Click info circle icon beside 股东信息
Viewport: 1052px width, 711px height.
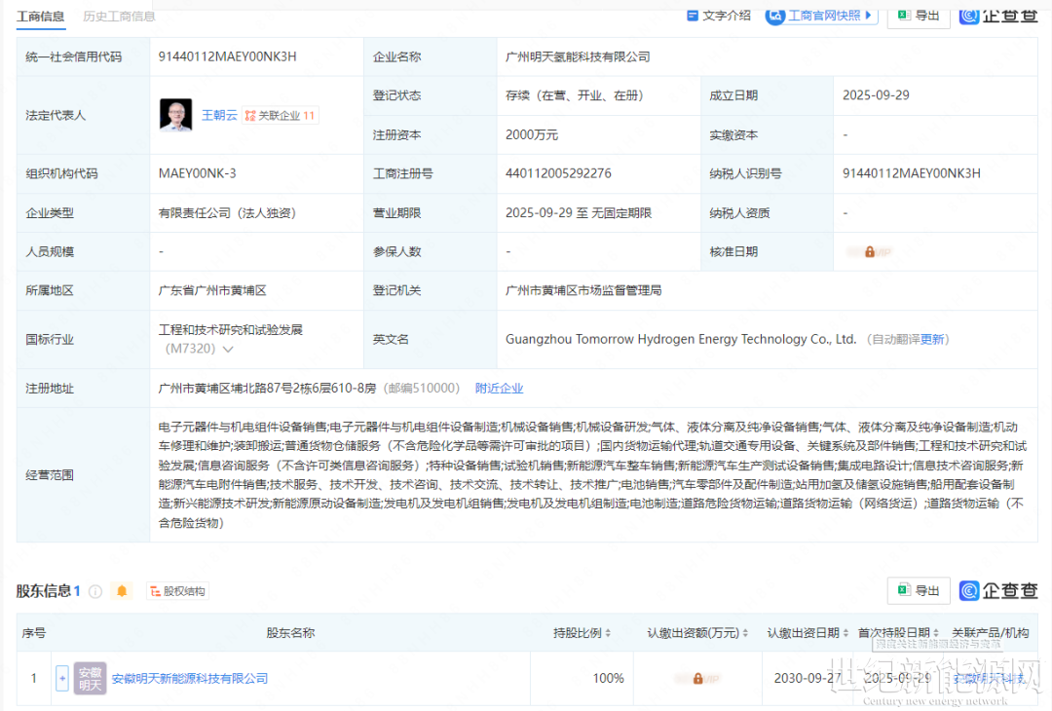click(x=95, y=591)
